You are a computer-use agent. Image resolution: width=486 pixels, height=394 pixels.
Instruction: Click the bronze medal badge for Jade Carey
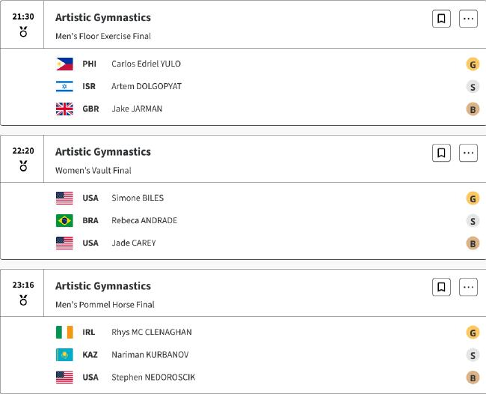click(473, 243)
